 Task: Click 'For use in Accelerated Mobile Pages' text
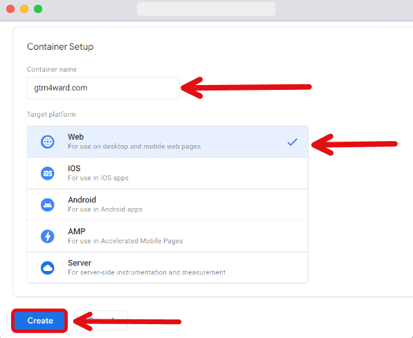pos(125,241)
